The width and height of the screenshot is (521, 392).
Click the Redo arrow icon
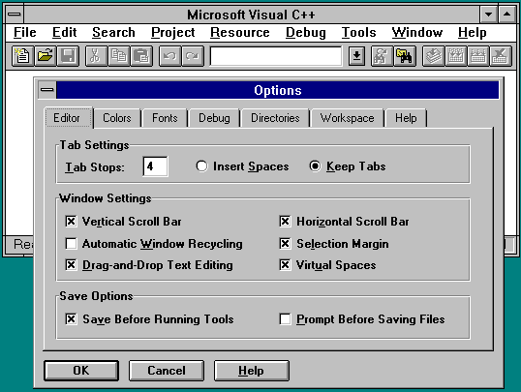(x=193, y=56)
